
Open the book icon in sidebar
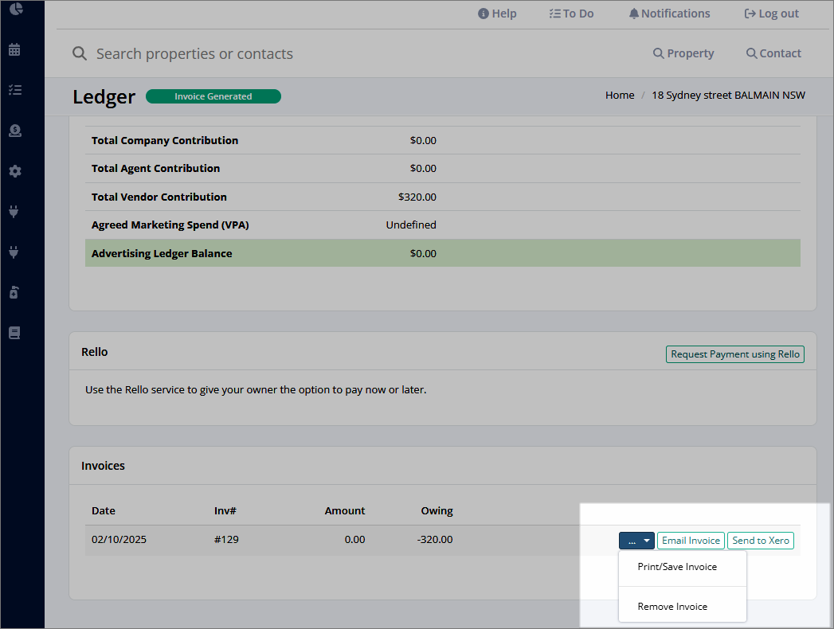pyautogui.click(x=14, y=333)
